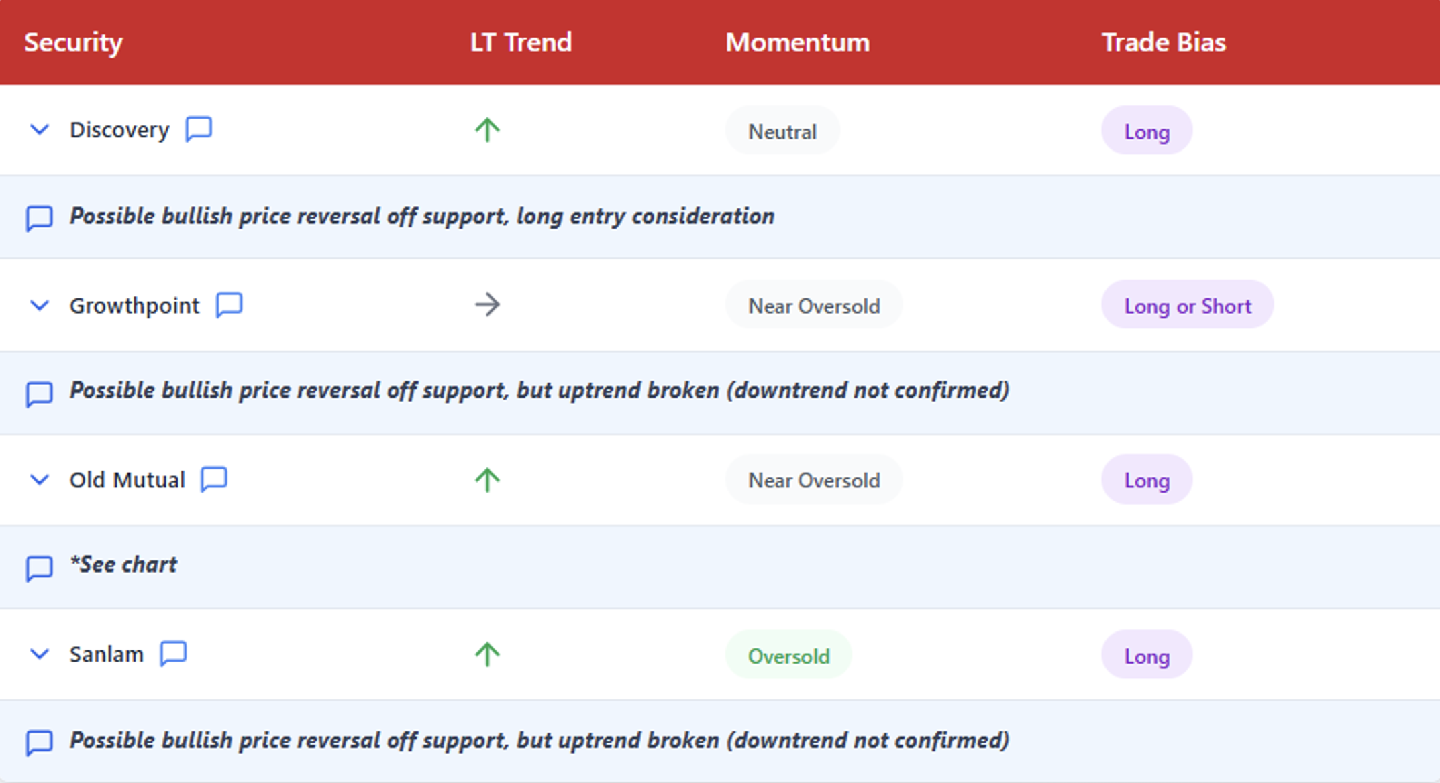Click Sanlam's green up-trend arrow
Image resolution: width=1440 pixels, height=783 pixels.
pyautogui.click(x=487, y=654)
